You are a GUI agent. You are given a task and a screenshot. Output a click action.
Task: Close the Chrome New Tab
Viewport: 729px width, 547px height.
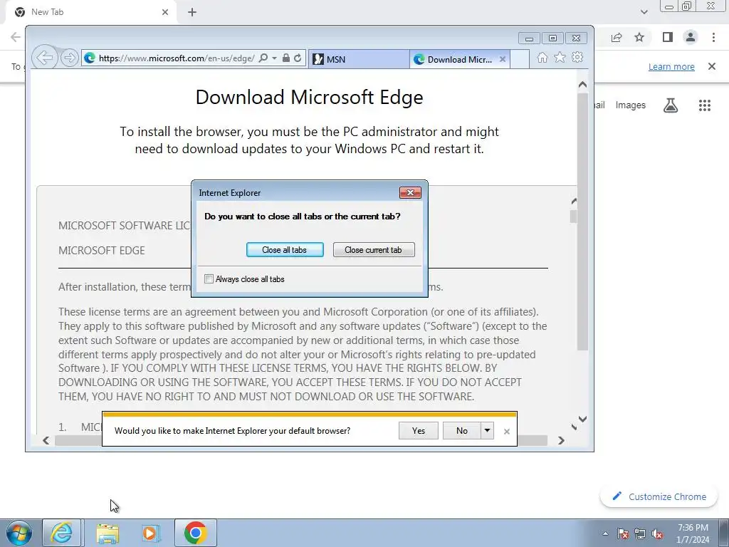165,12
